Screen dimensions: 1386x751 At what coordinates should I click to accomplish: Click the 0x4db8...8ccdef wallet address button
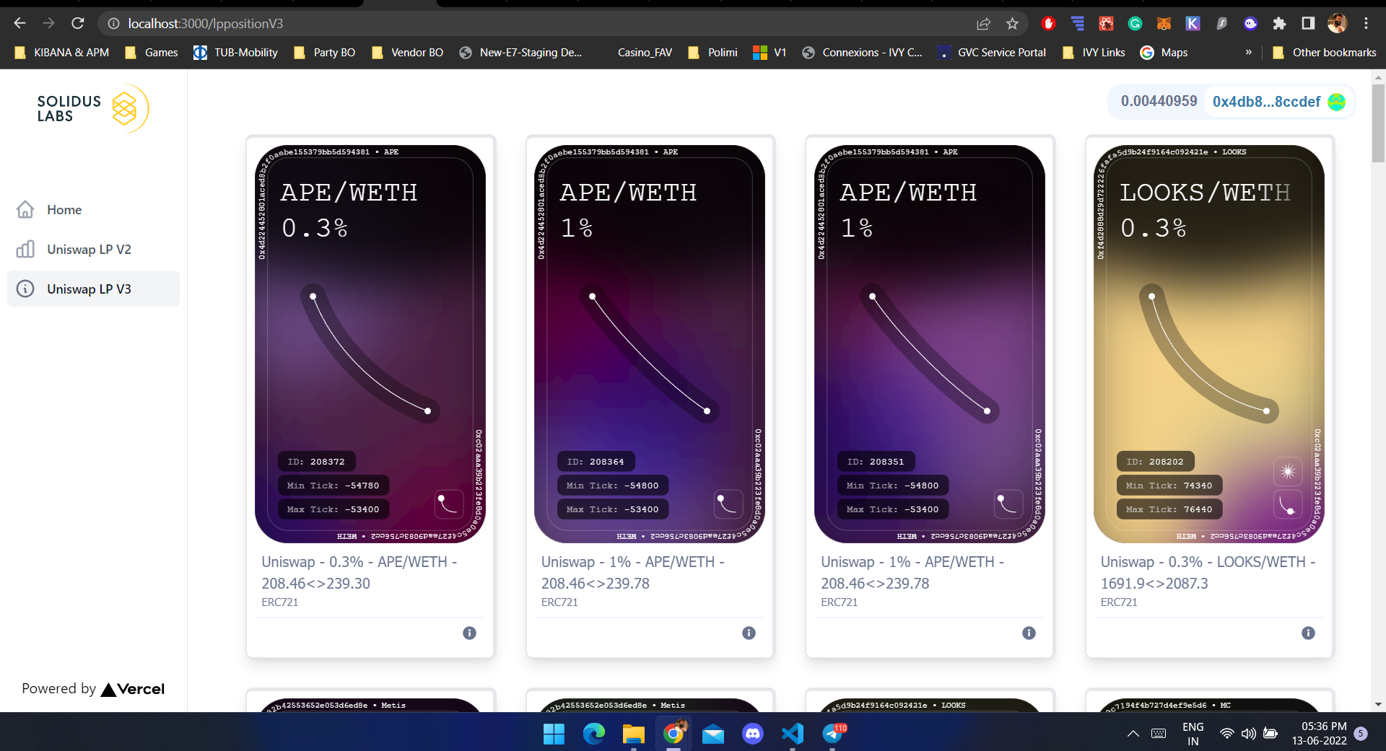1265,102
